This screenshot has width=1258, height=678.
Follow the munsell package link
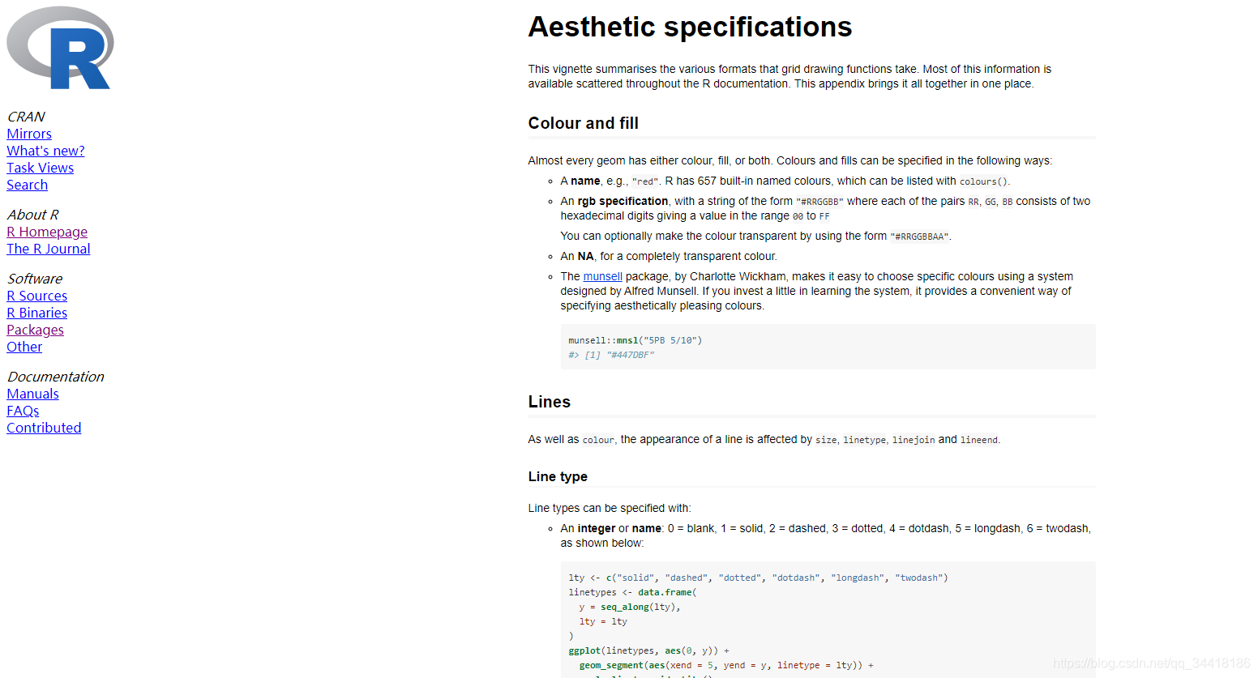point(603,276)
